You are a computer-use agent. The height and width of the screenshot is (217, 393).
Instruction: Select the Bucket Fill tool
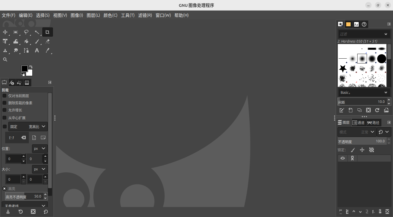pyautogui.click(x=26, y=41)
